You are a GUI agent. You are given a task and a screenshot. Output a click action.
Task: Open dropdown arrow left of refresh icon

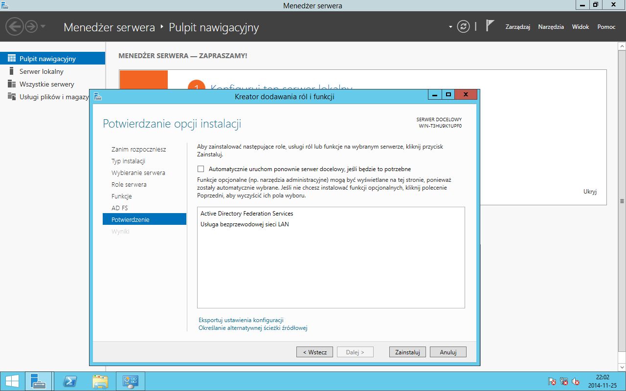coord(450,27)
